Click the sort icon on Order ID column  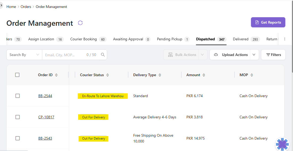coord(56,75)
